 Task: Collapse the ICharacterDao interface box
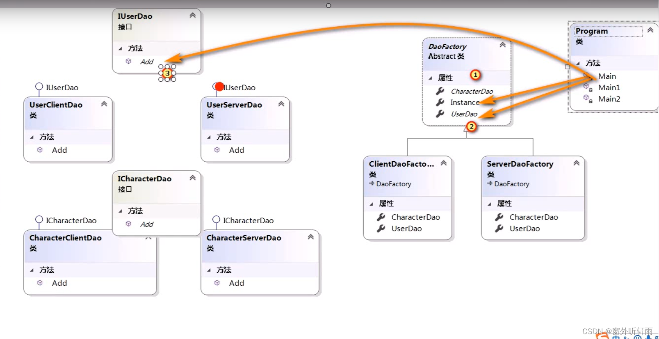point(192,178)
